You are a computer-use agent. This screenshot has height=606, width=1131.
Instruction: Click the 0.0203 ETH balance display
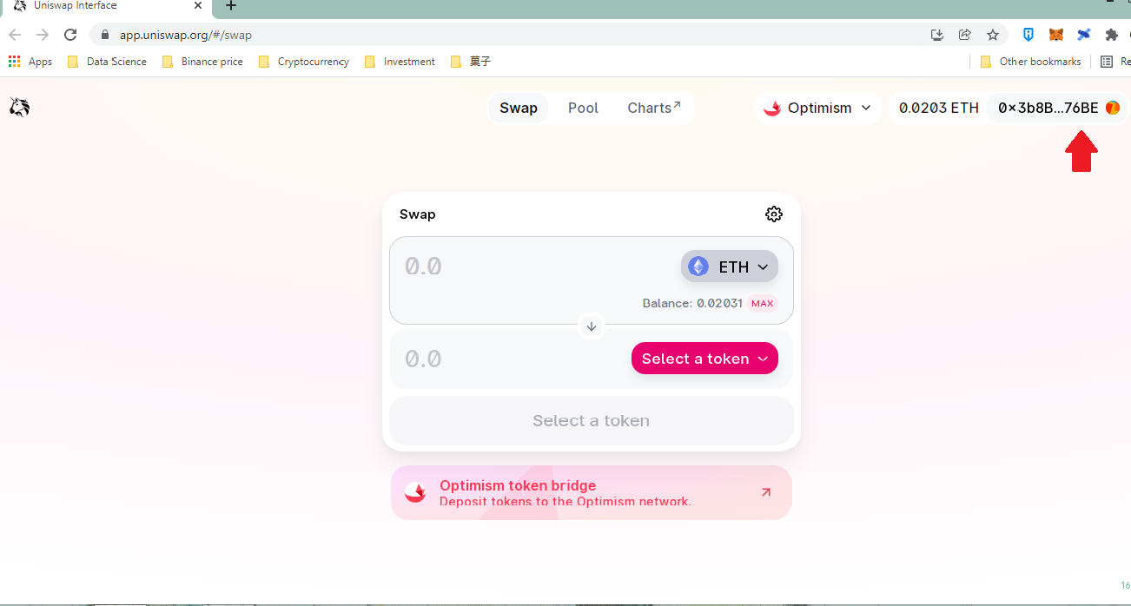pos(939,108)
